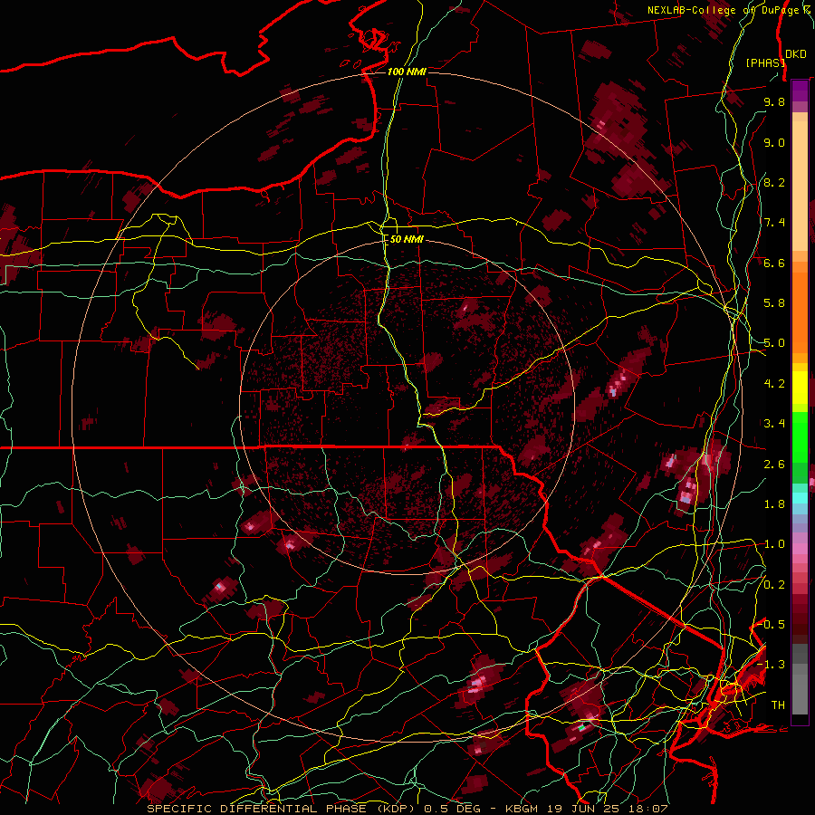Screen dimensions: 815x815
Task: Click the -1.3 value on the color scale
Action: coord(771,665)
